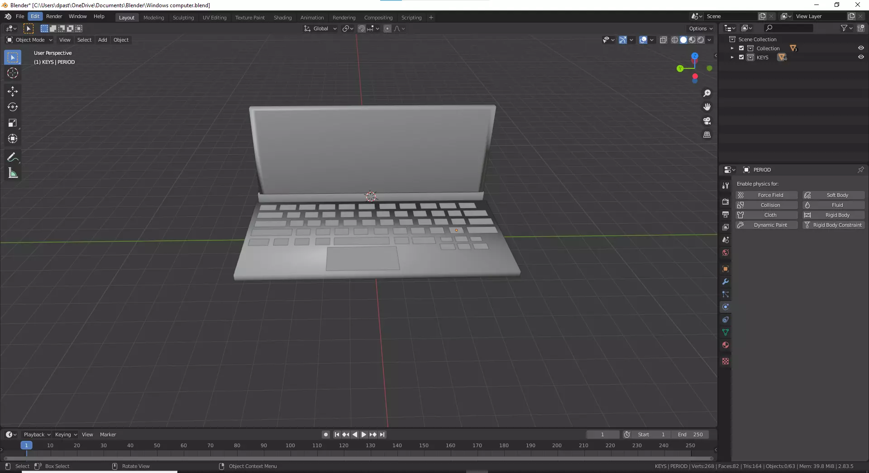
Task: Toggle snapping magnet icon
Action: pos(362,29)
